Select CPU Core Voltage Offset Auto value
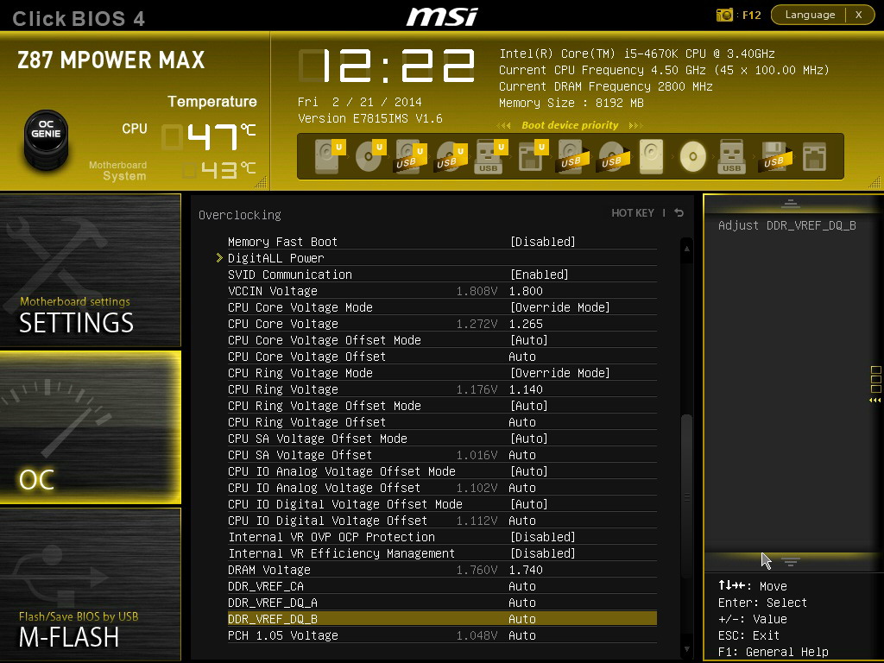This screenshot has width=884, height=663. tap(522, 357)
